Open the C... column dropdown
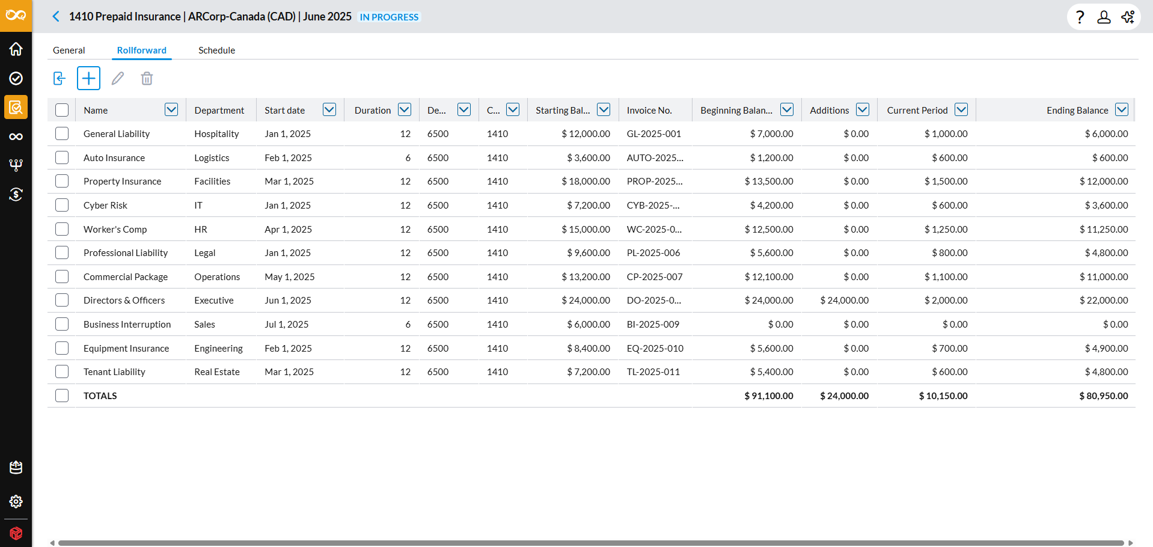 tap(513, 109)
